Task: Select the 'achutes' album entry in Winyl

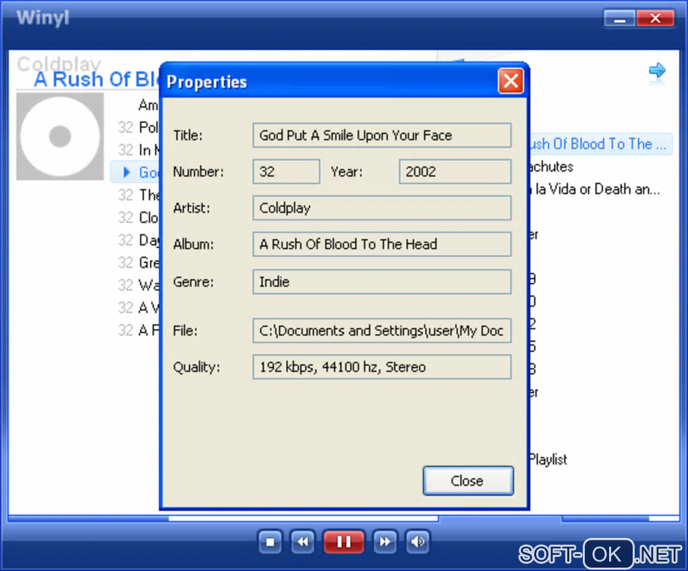Action: point(552,167)
